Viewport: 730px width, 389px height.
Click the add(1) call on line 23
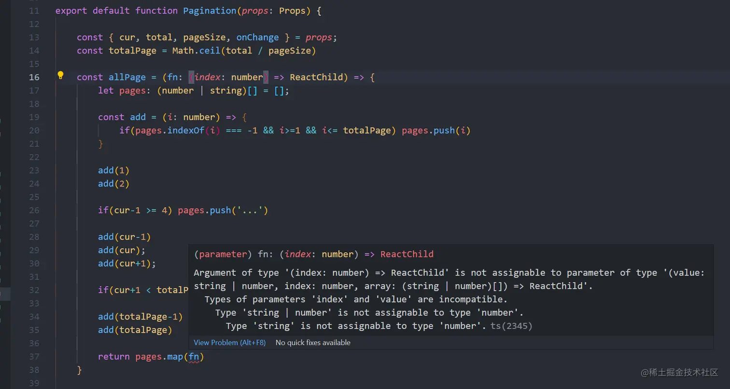coord(114,171)
